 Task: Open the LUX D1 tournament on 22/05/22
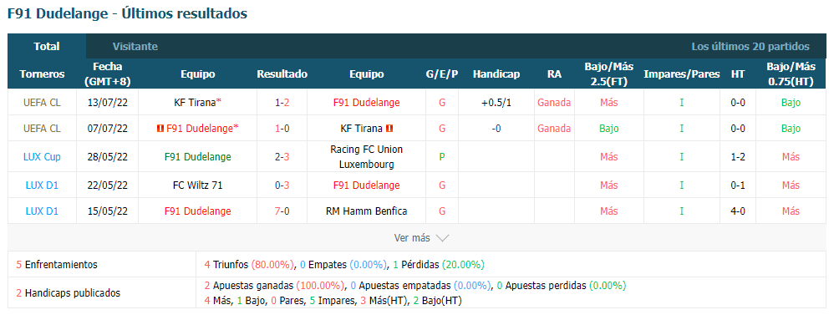42,185
